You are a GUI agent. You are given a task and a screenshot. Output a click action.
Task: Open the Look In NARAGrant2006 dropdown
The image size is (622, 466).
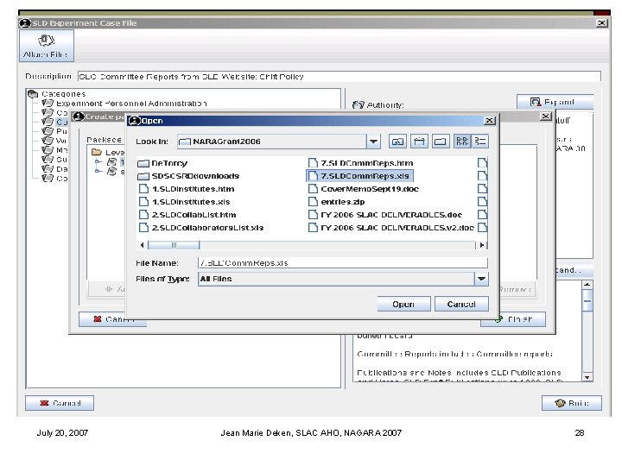pyautogui.click(x=373, y=142)
